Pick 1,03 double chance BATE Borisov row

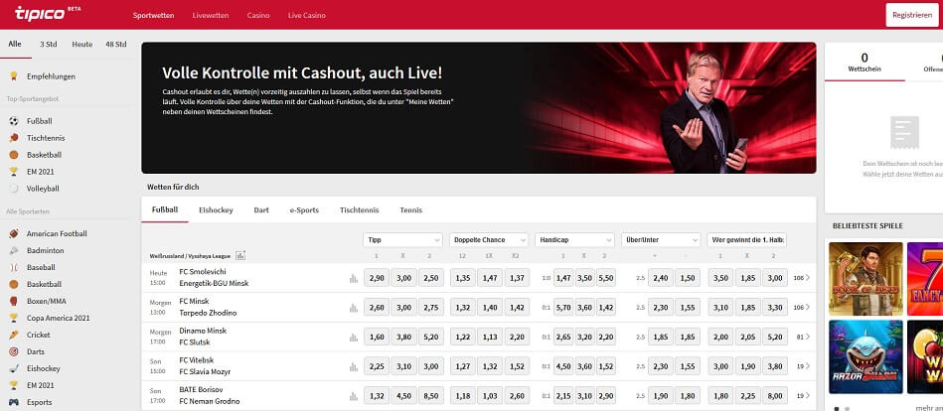point(489,395)
